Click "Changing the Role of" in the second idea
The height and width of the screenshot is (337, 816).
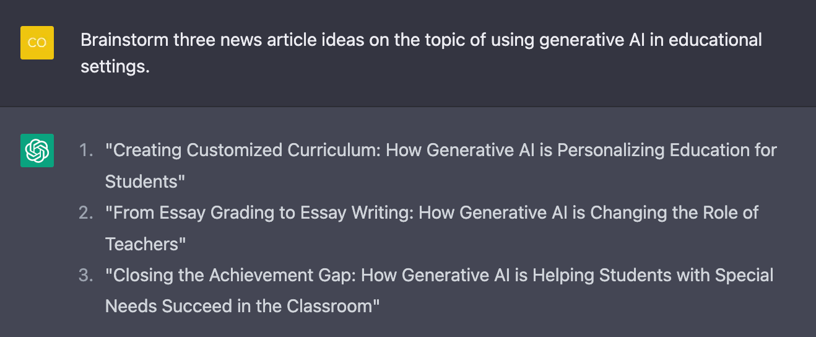pos(674,213)
